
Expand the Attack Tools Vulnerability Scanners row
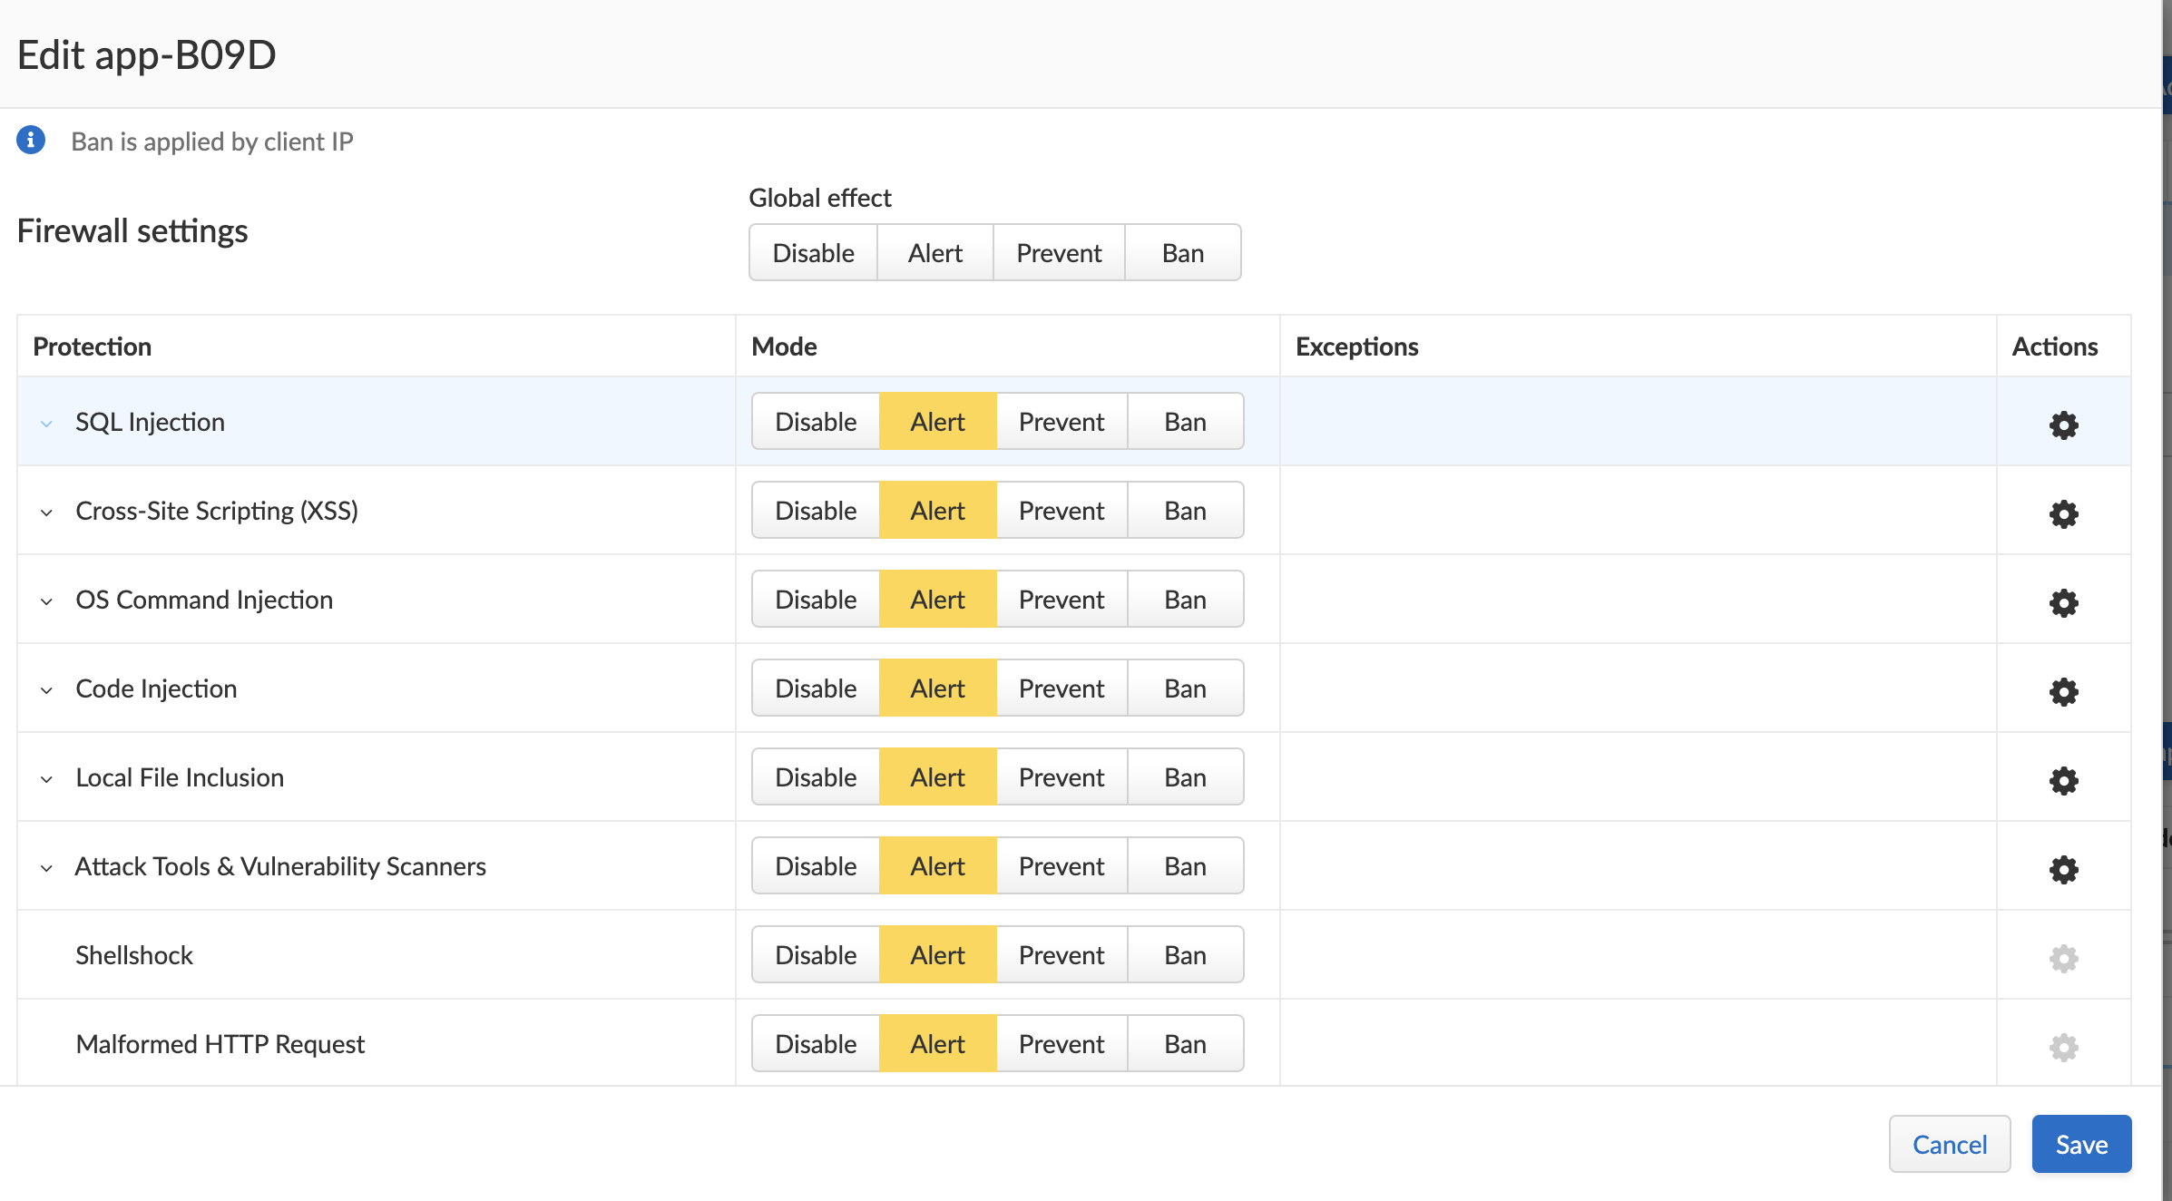[x=46, y=866]
